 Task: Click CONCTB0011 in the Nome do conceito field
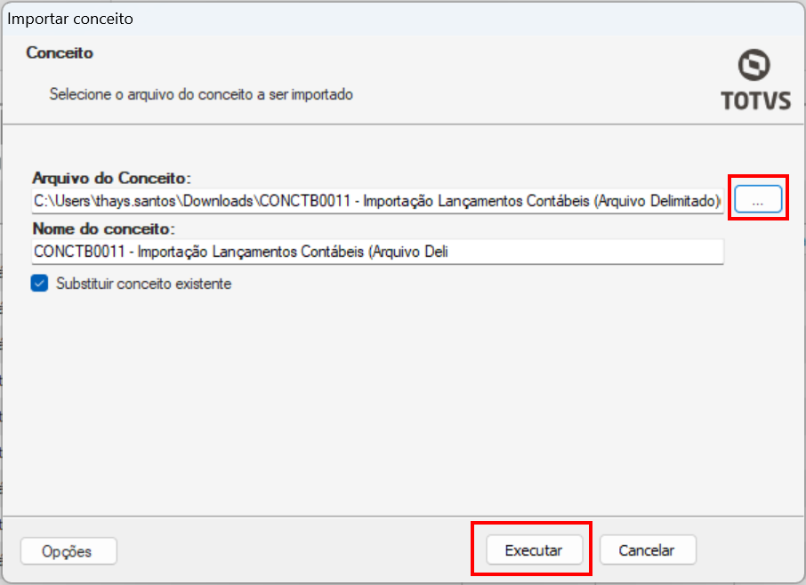79,252
